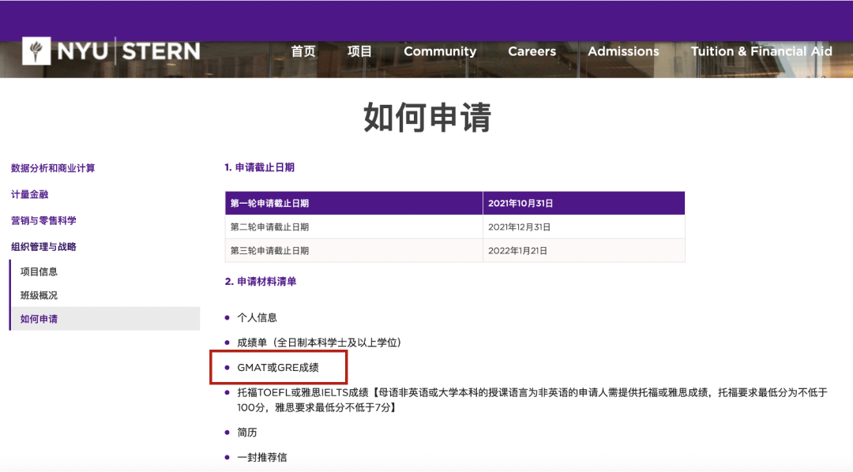Open the 首页 navigation item

302,51
